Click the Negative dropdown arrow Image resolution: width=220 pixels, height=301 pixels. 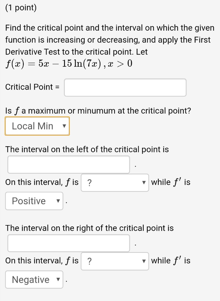tap(58, 279)
